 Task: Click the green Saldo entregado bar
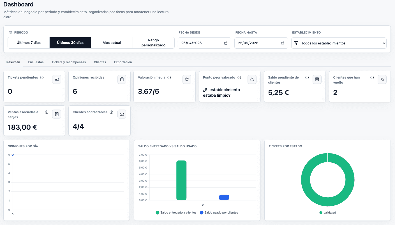tap(181, 180)
